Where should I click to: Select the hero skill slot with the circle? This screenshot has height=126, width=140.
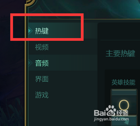coord(124,102)
